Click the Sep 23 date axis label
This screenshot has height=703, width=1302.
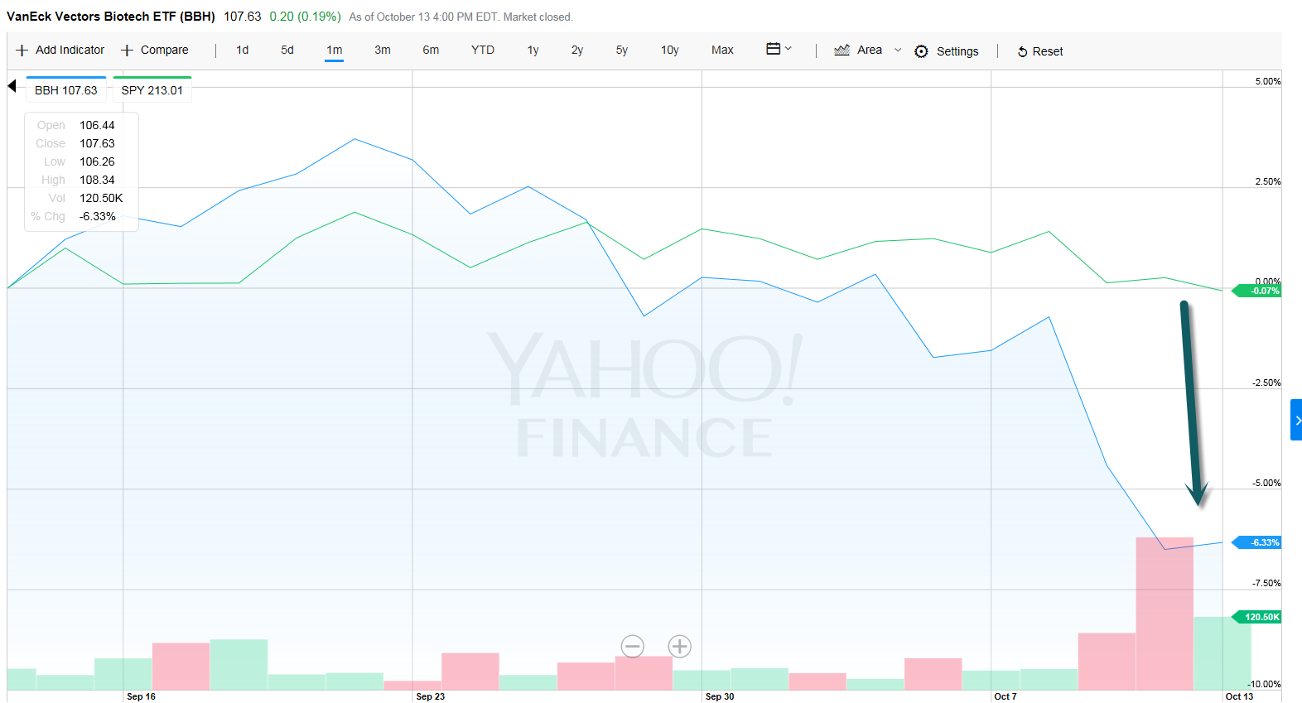point(430,696)
